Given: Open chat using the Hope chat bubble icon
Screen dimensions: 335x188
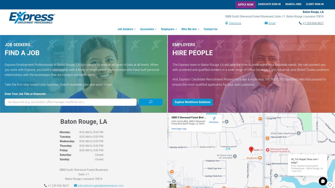Looking at the screenshot, I should 323,181.
